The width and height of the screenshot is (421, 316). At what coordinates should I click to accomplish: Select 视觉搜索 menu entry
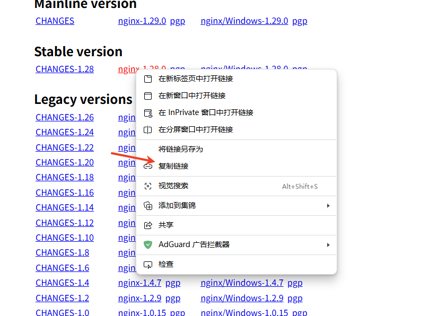(236, 186)
